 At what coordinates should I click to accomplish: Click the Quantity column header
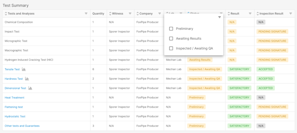point(98,14)
